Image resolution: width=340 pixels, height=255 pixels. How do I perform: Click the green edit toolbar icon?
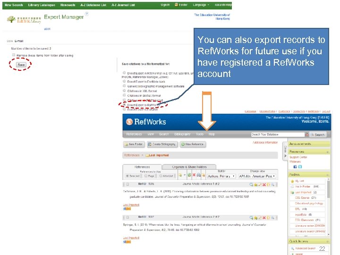[x=189, y=175]
